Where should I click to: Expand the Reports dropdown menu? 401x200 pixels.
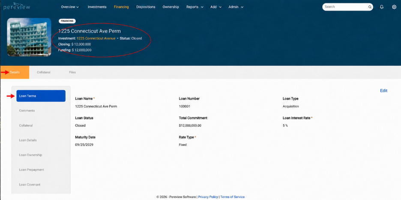tap(195, 7)
